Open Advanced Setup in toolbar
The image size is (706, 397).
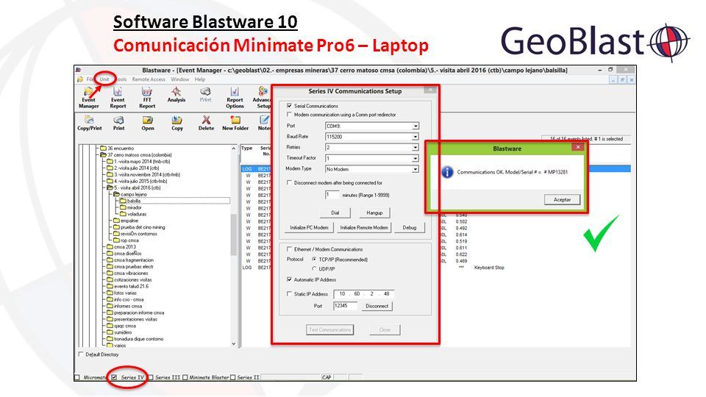pos(262,98)
